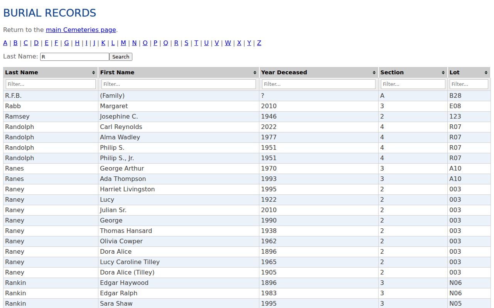The image size is (494, 308).
Task: Open the letter W index link
Action: click(228, 43)
